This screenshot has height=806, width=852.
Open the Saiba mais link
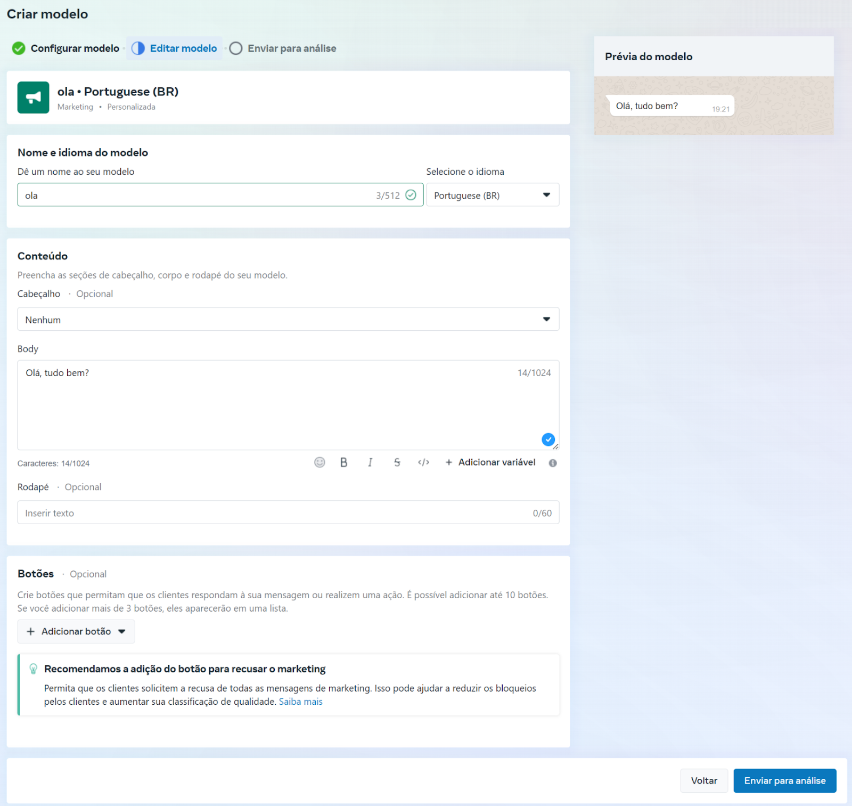click(x=301, y=702)
